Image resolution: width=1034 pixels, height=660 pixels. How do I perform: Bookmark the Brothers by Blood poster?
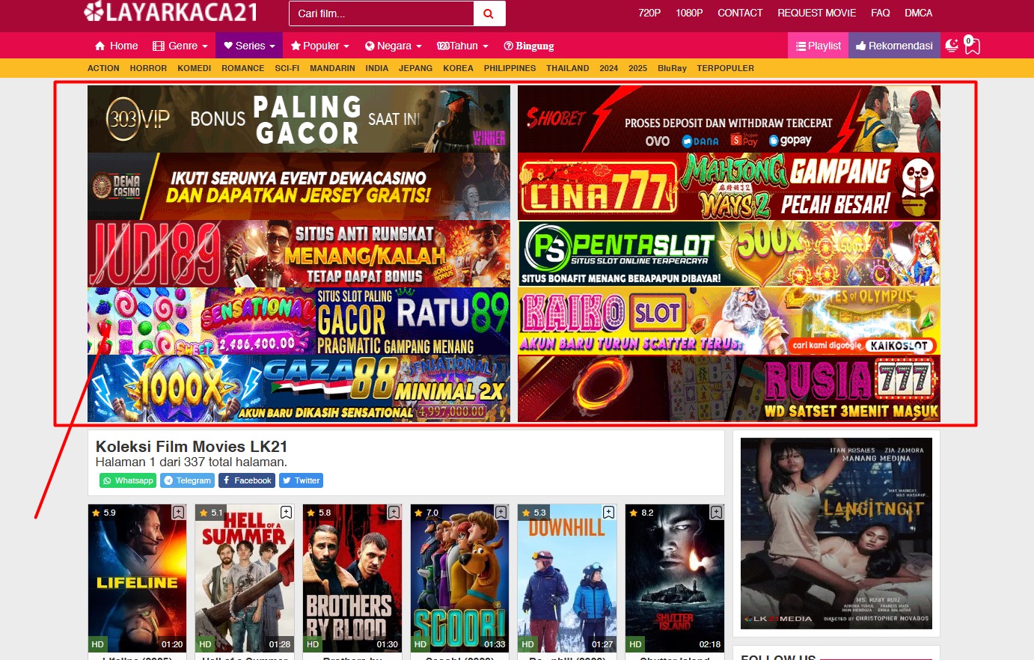tap(394, 513)
